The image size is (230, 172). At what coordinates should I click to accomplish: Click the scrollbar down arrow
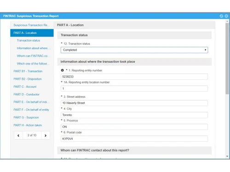(x=227, y=156)
